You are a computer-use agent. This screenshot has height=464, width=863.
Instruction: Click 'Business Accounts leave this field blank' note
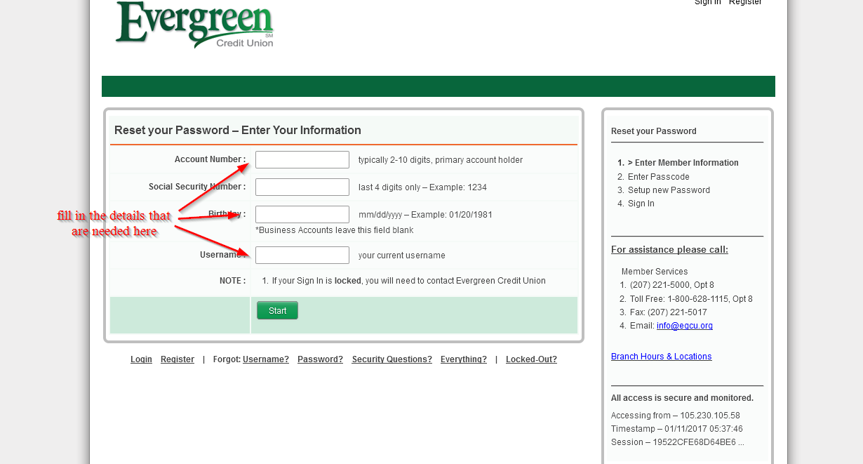(335, 230)
